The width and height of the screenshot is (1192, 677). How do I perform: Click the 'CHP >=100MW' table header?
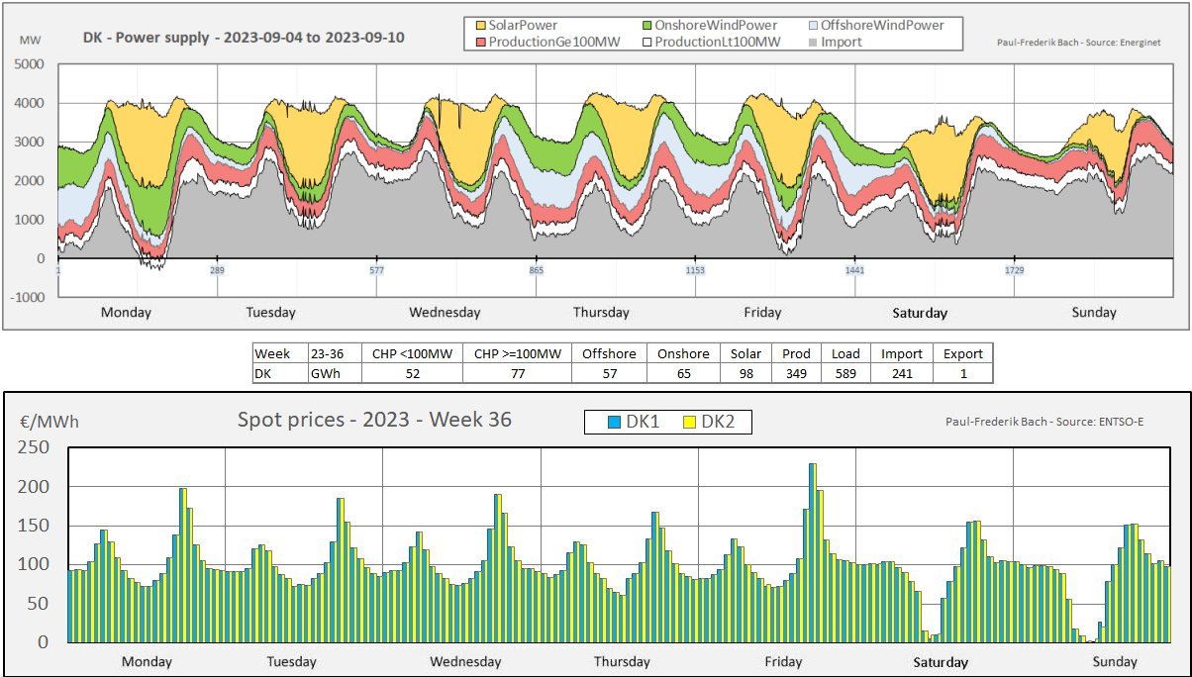coord(517,353)
